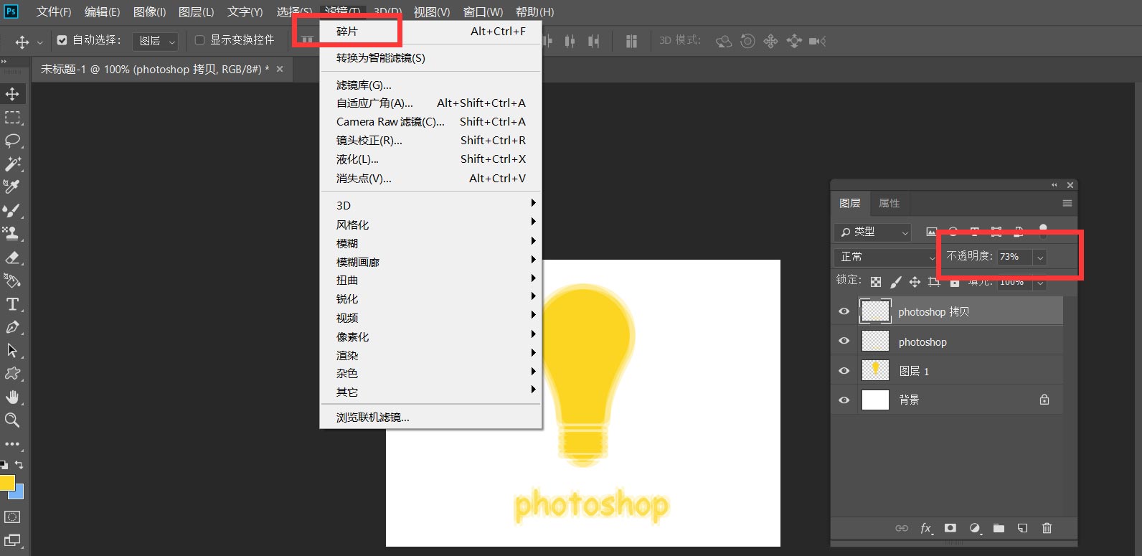Click the yellow foreground color swatch

tap(6, 483)
